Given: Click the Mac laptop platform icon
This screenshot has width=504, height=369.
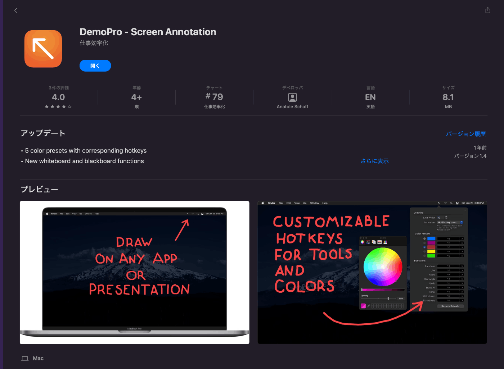Looking at the screenshot, I should pos(25,358).
